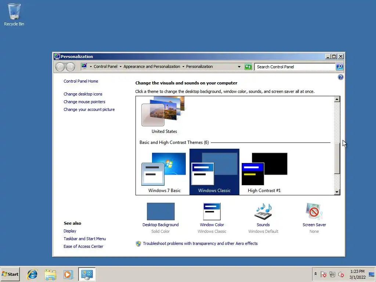
Task: Select the Windows 7 Basic theme
Action: (164, 172)
